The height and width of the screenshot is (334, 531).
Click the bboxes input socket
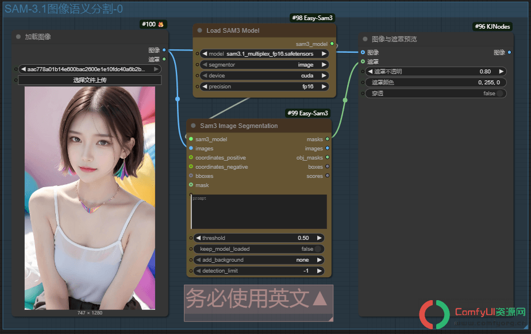[x=191, y=176]
